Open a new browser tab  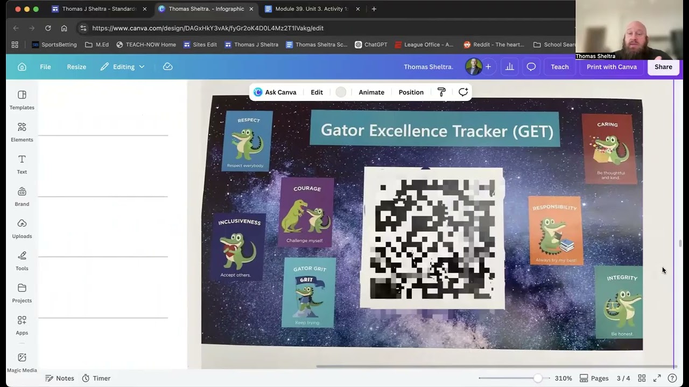[374, 9]
